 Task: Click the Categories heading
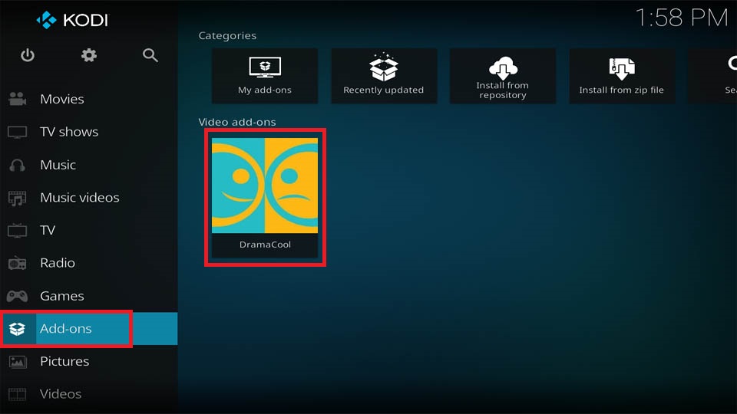(x=227, y=36)
